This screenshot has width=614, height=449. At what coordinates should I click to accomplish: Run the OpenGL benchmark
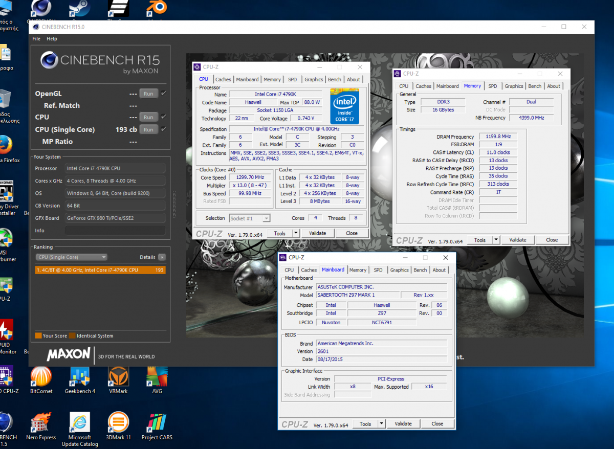(148, 94)
